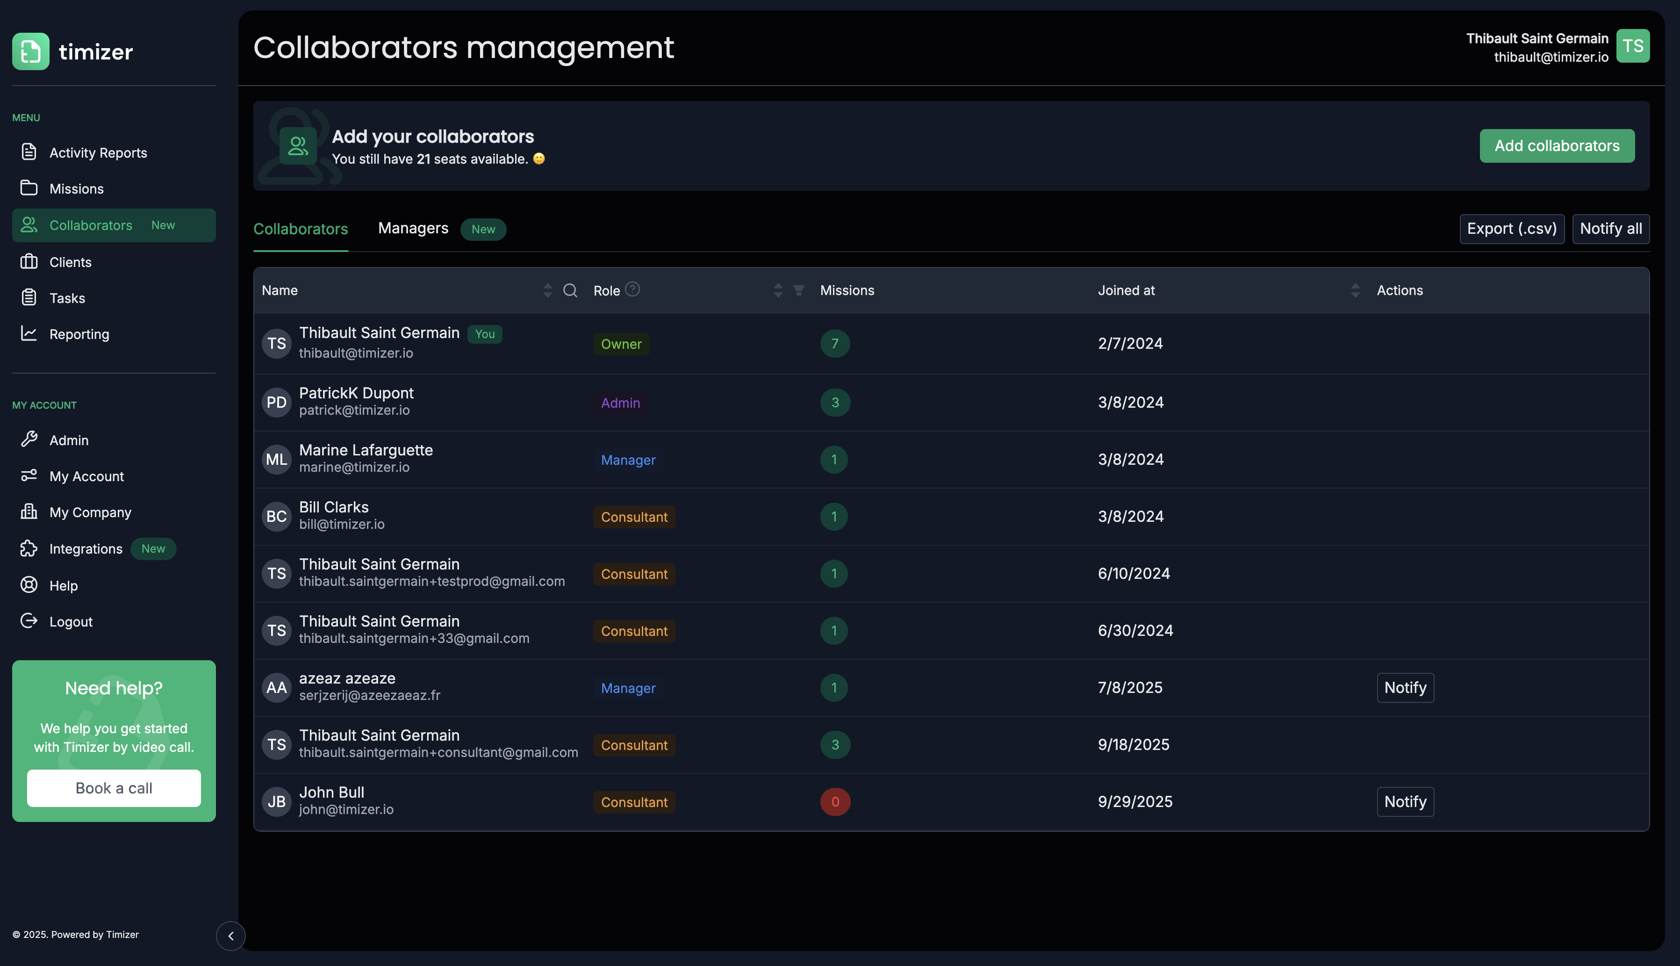
Task: Collapse the sidebar with the chevron button
Action: click(x=231, y=936)
